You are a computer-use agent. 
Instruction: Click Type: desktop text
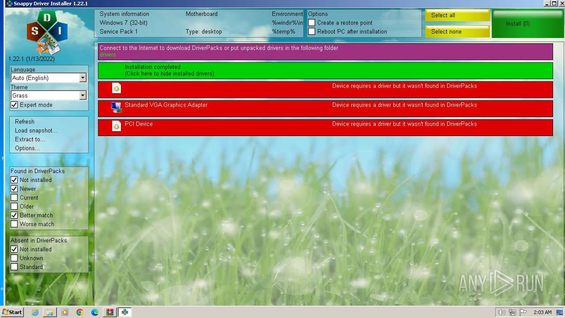tap(204, 31)
